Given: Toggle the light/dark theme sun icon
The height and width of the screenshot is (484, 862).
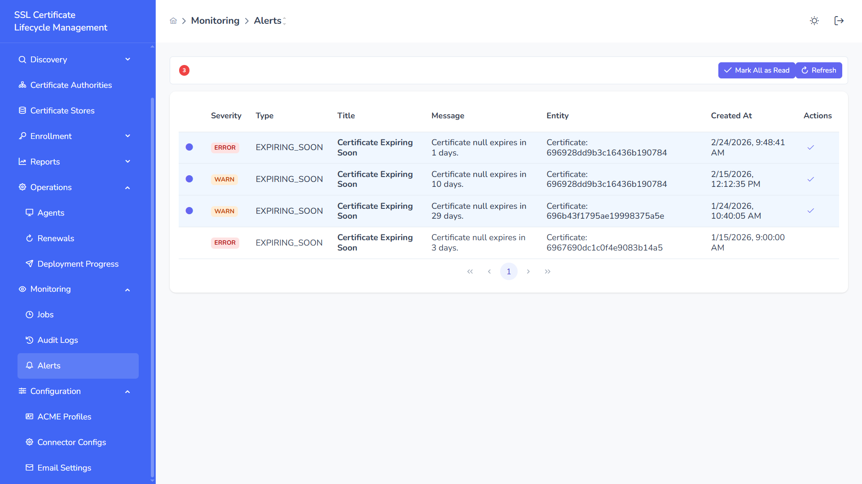Looking at the screenshot, I should pos(814,21).
